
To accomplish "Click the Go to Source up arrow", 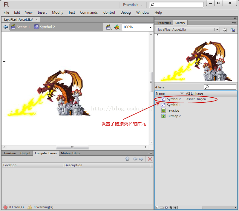I will point(128,159).
